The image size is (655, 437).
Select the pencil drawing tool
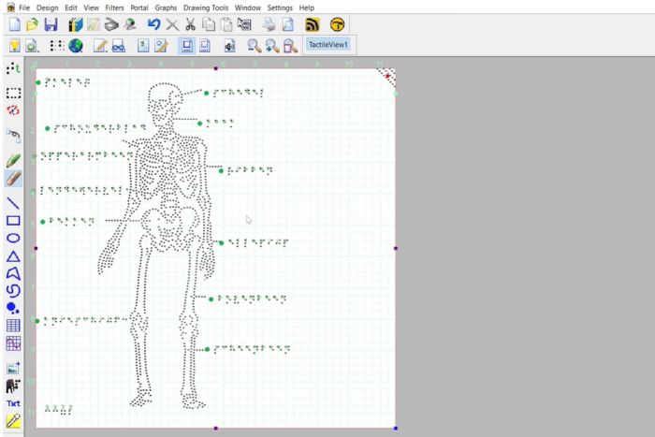[13, 161]
